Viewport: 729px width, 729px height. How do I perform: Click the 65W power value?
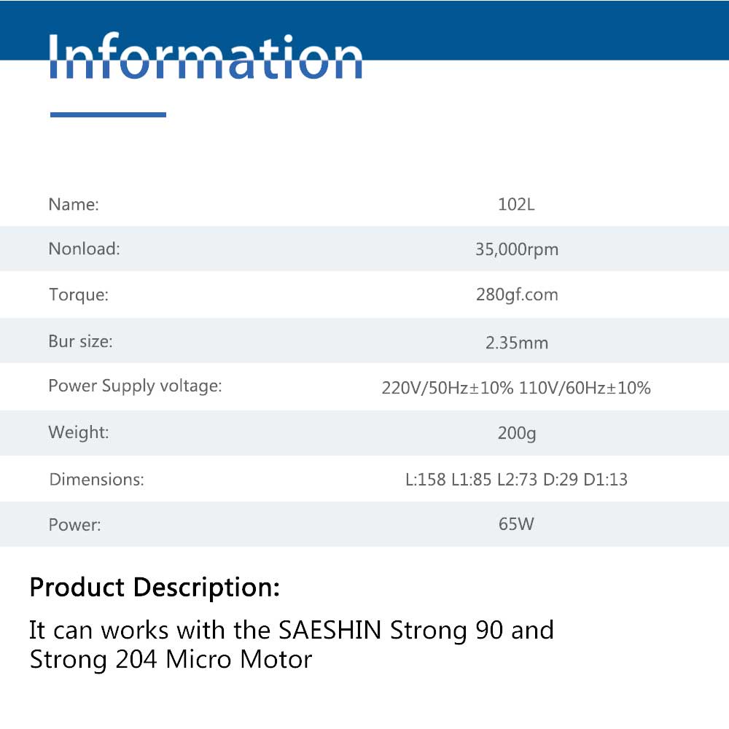coord(516,524)
